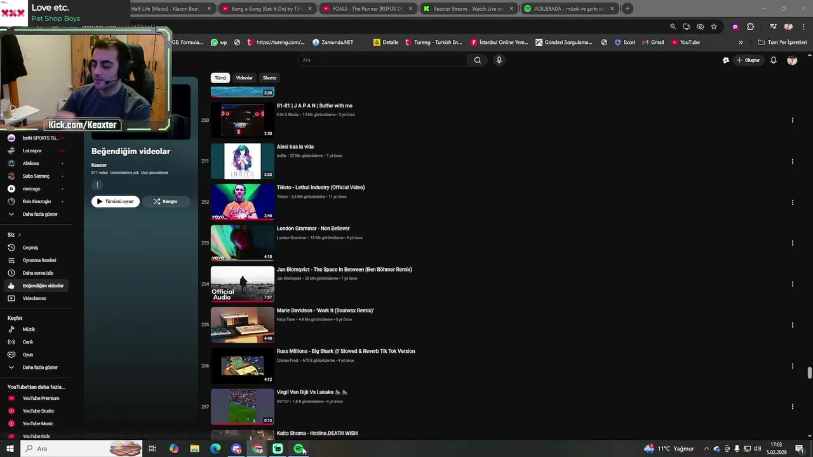Open YouTube Premium in sidebar
813x457 pixels.
tap(36, 398)
